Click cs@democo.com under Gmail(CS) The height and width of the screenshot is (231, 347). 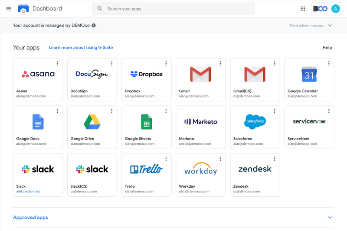pos(246,96)
